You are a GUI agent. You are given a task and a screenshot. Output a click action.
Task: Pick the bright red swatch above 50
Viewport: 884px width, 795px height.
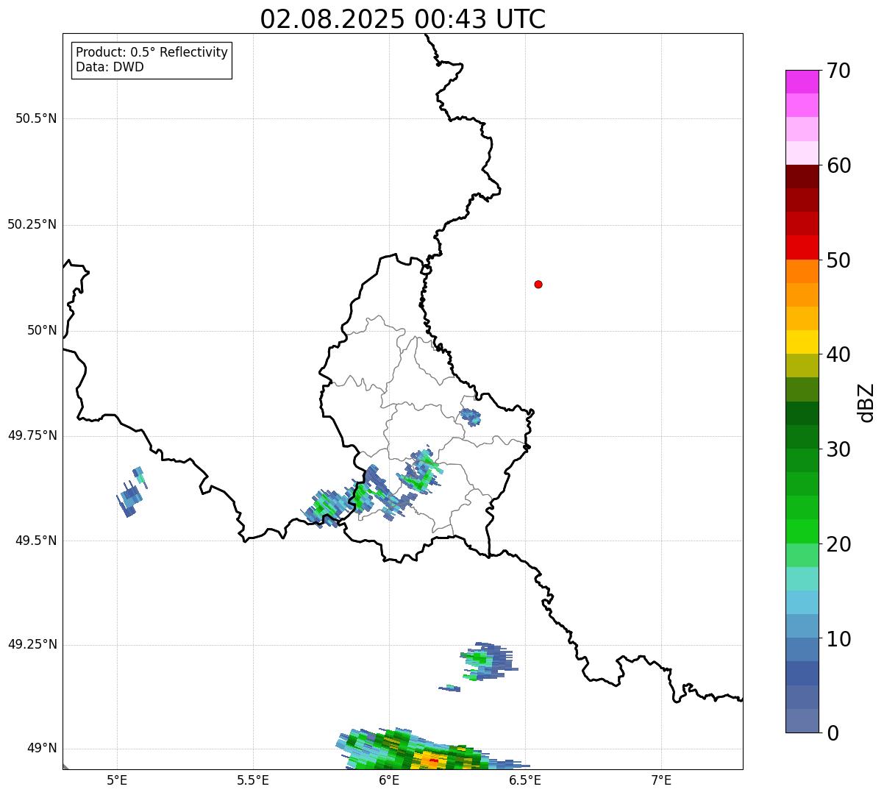coord(802,247)
